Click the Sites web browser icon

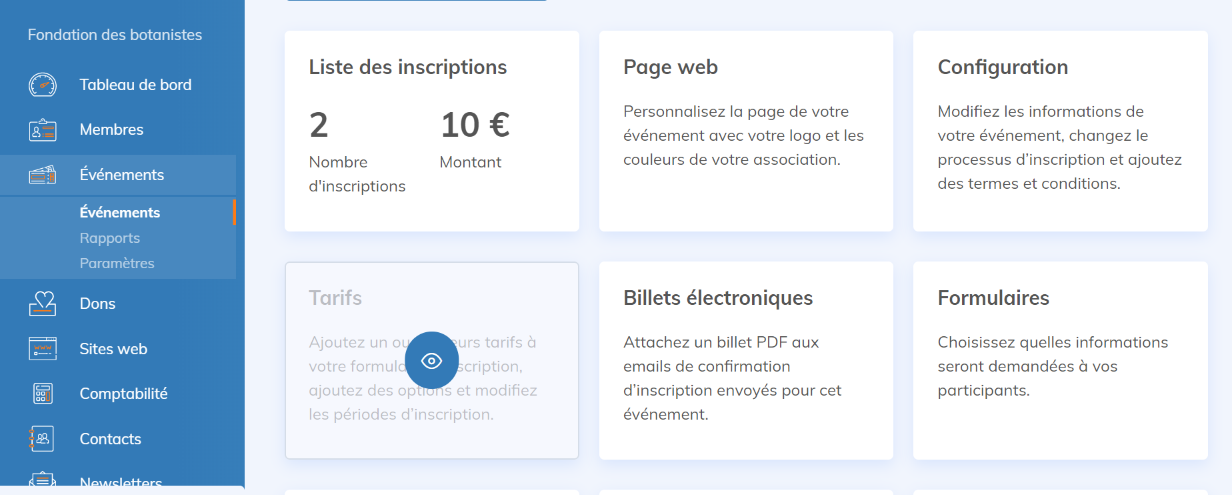point(43,349)
